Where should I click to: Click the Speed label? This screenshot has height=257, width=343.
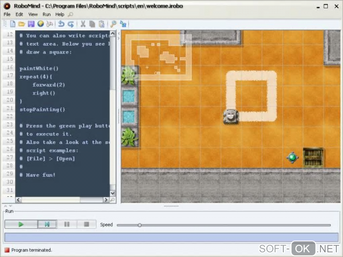(x=106, y=224)
